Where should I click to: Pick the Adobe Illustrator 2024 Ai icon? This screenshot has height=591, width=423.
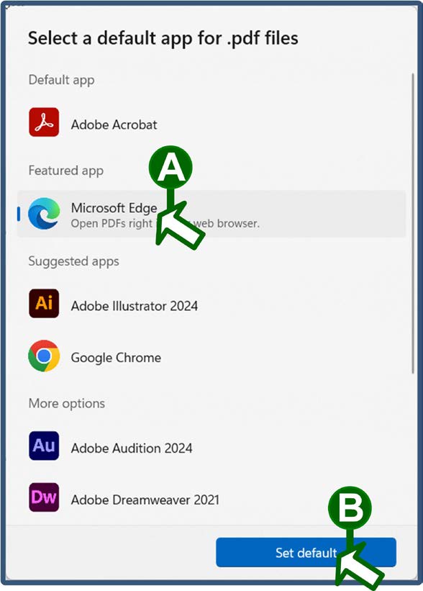coord(44,303)
